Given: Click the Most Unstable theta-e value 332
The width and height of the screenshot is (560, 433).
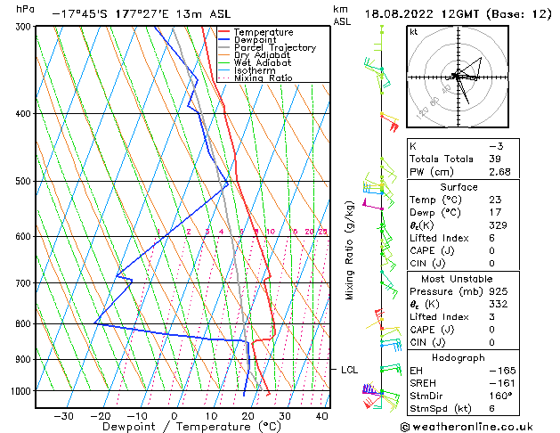Looking at the screenshot, I should (499, 304).
